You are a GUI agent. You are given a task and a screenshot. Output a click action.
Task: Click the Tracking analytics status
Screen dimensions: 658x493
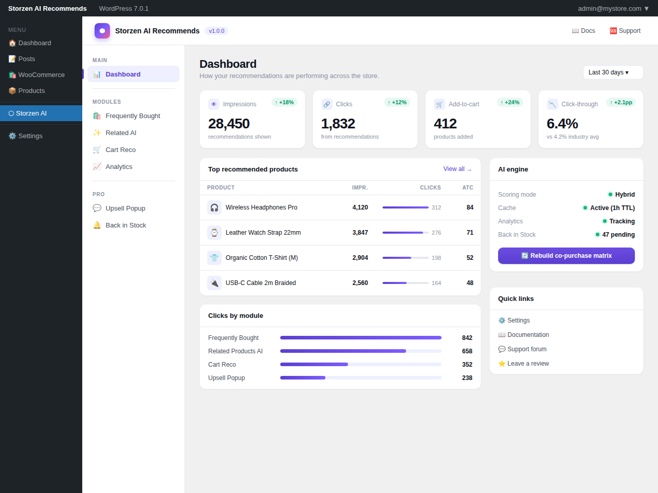click(618, 221)
